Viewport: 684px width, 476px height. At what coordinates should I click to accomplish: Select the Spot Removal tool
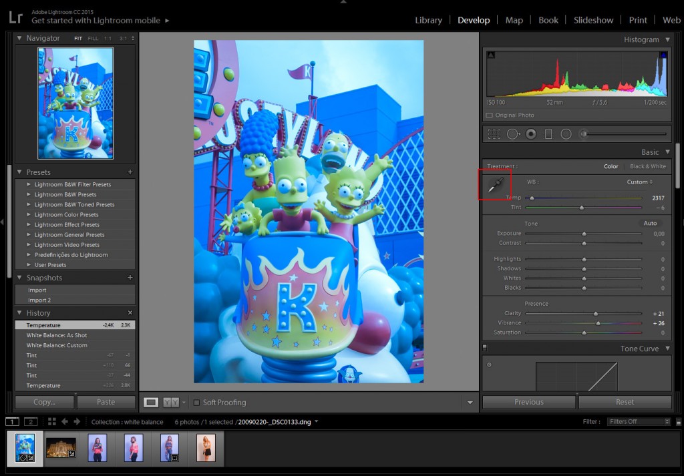(x=513, y=134)
